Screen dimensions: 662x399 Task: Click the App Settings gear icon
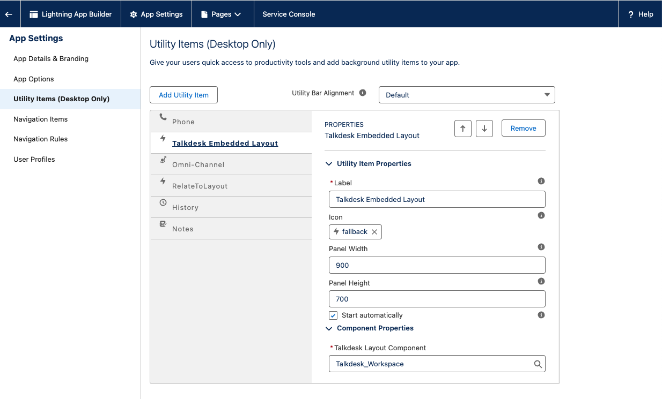pos(134,14)
